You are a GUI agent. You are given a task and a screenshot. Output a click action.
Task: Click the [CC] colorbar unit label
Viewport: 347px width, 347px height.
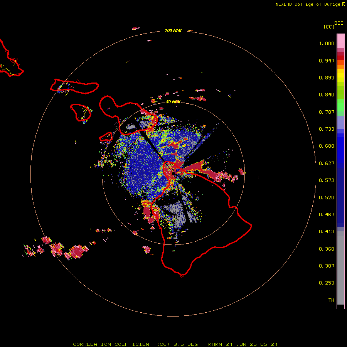(329, 27)
